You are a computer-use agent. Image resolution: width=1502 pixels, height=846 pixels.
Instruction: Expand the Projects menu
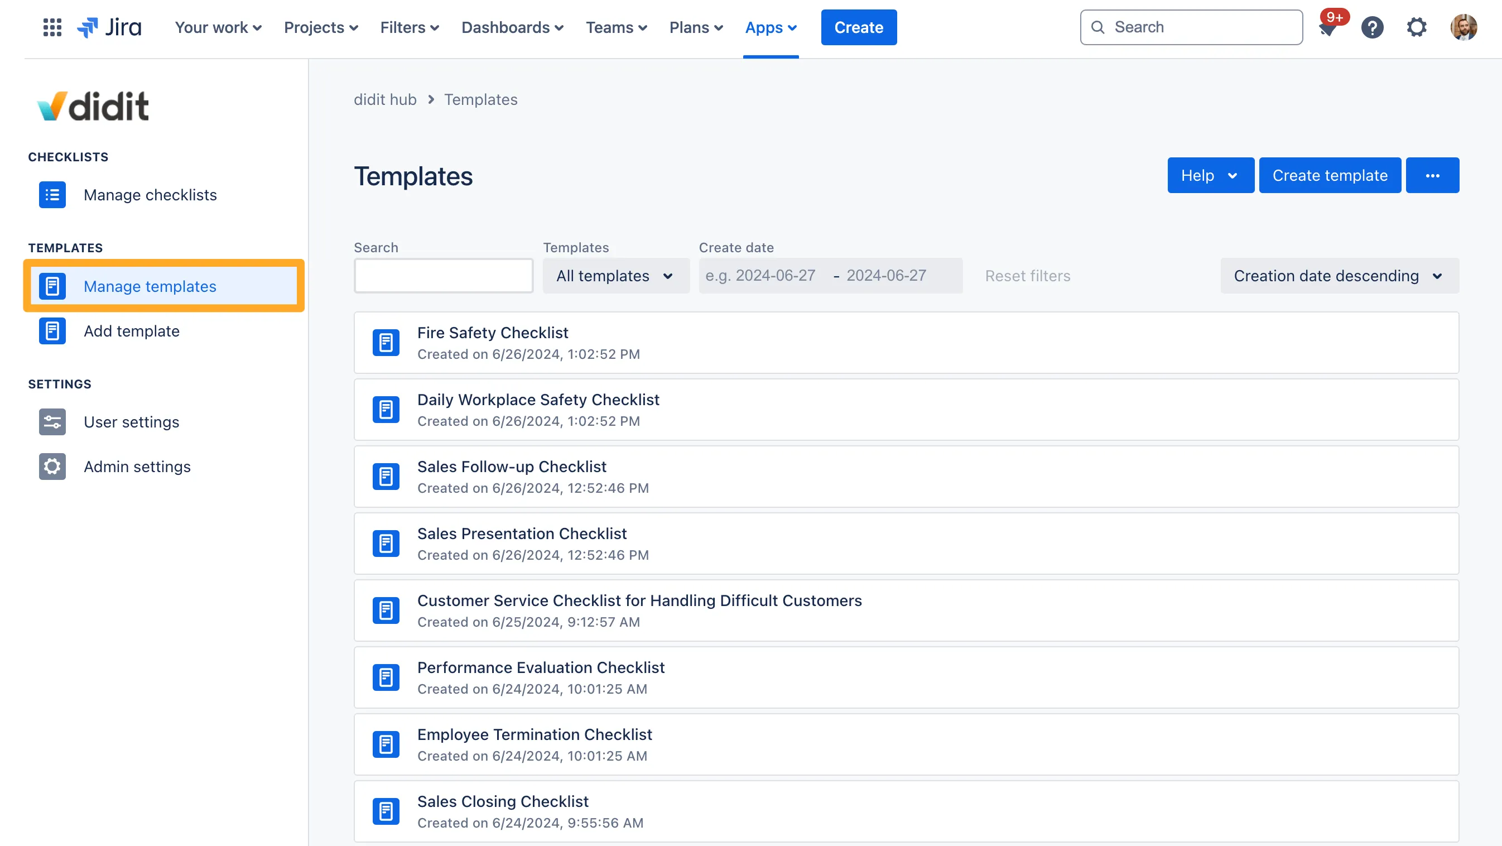(x=321, y=27)
